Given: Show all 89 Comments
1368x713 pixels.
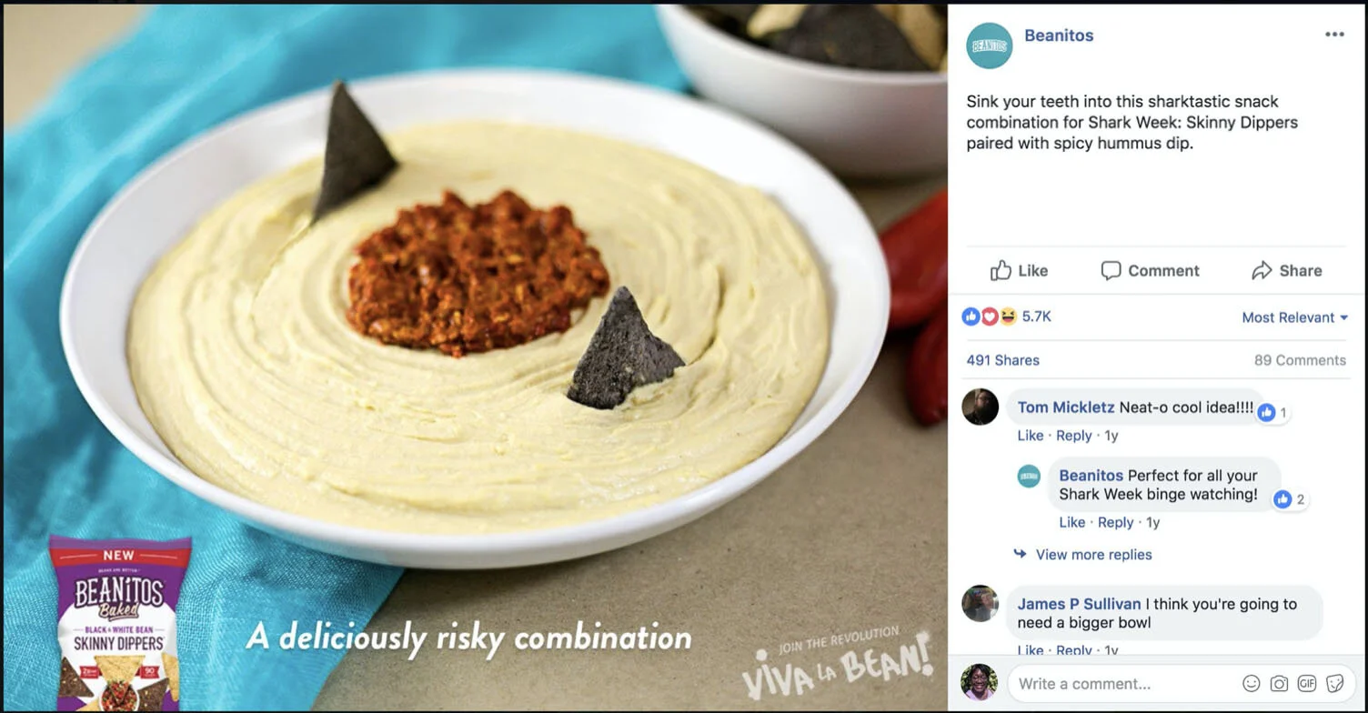Looking at the screenshot, I should (x=1300, y=360).
